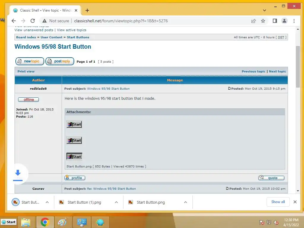Click the first Start button attachment image
This screenshot has height=228, width=304.
pyautogui.click(x=74, y=124)
